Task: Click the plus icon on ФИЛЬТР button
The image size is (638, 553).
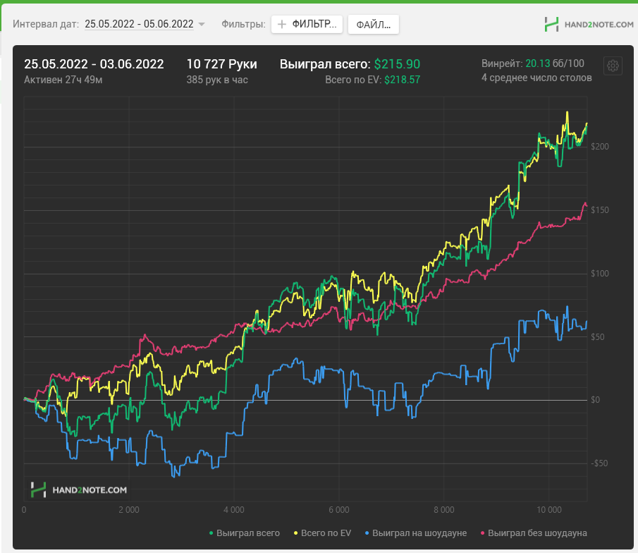Action: [x=281, y=25]
